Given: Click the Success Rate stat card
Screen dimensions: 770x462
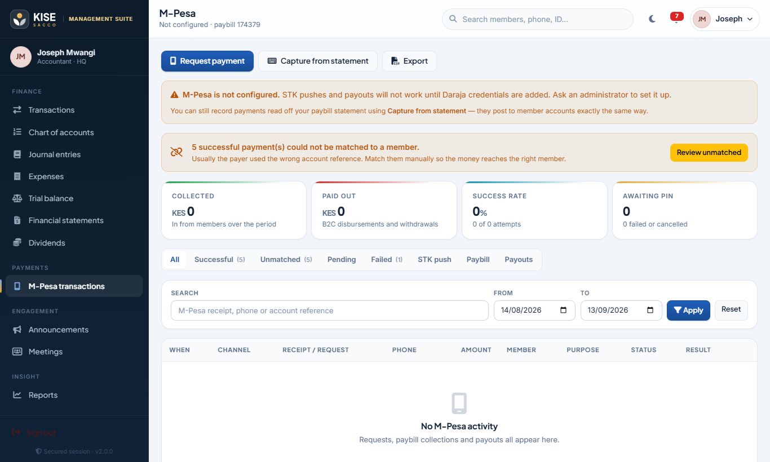Looking at the screenshot, I should tap(534, 210).
